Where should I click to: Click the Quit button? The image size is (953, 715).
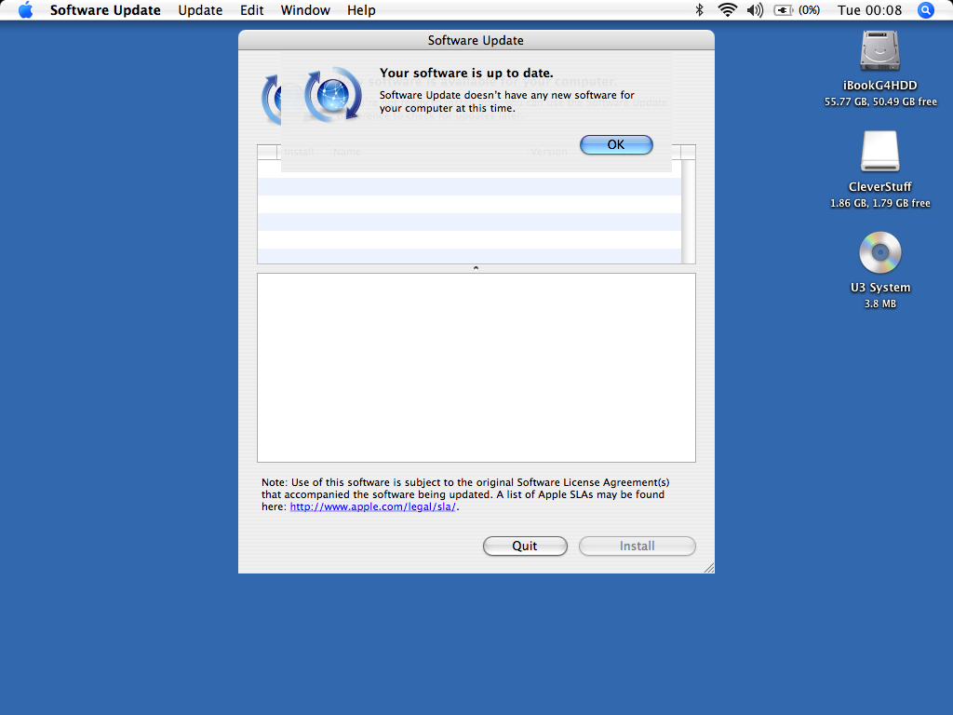525,546
